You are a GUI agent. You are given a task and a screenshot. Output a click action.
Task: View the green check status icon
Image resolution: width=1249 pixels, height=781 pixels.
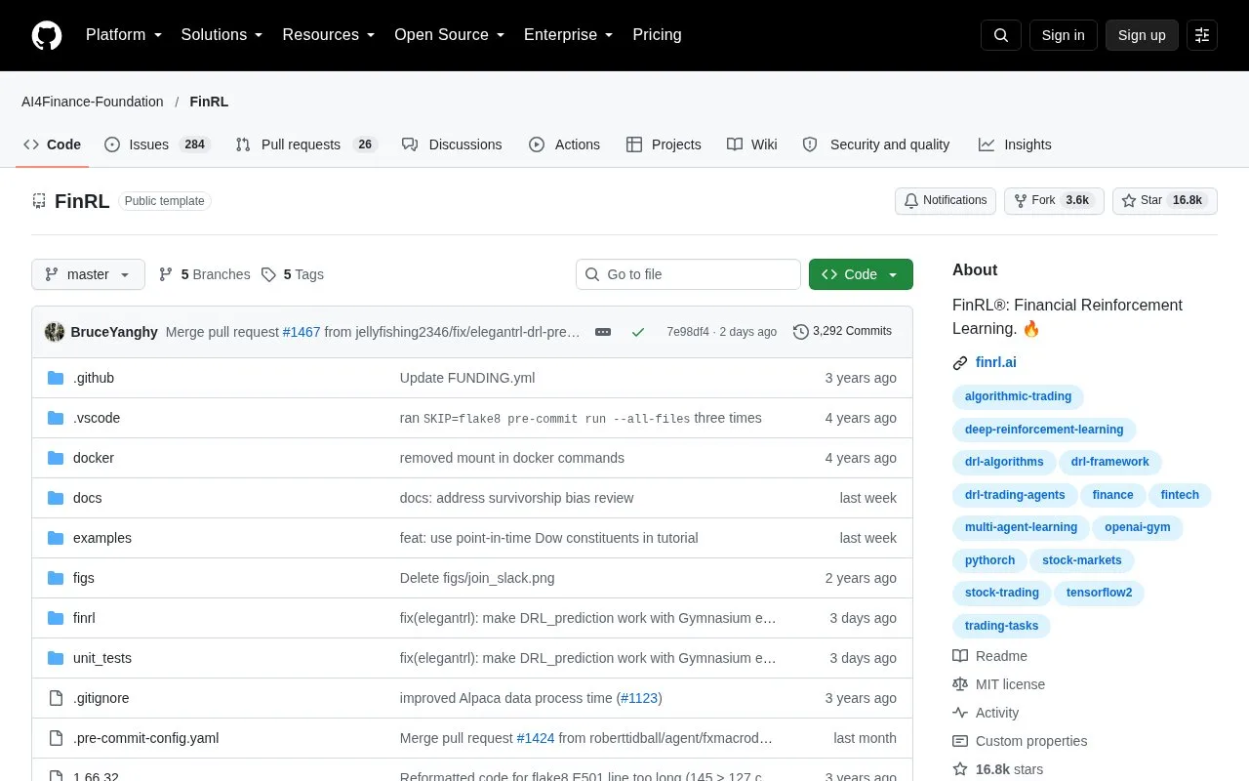[638, 332]
